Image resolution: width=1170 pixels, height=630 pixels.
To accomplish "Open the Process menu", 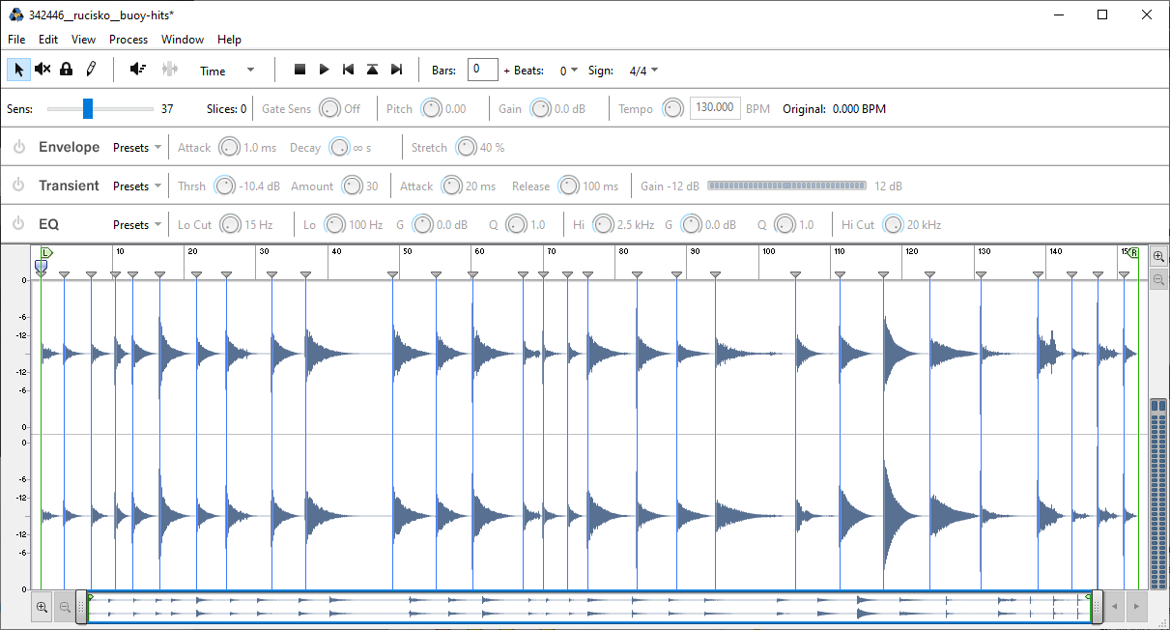I will coord(128,40).
